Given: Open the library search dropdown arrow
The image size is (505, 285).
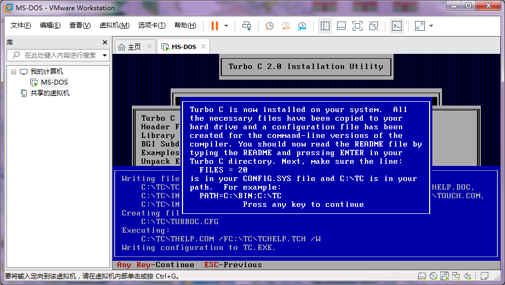Looking at the screenshot, I should pyautogui.click(x=104, y=55).
